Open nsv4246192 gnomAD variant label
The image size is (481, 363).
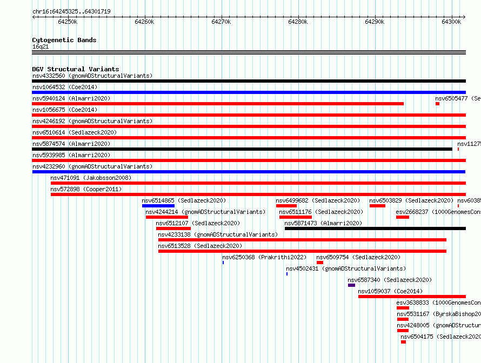tap(92, 121)
